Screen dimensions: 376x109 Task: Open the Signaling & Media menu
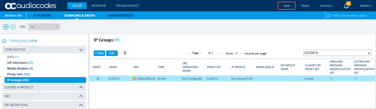click(80, 15)
